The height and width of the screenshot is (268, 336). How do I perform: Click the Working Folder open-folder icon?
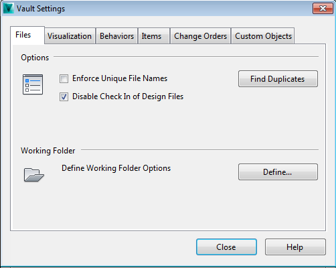pyautogui.click(x=34, y=174)
